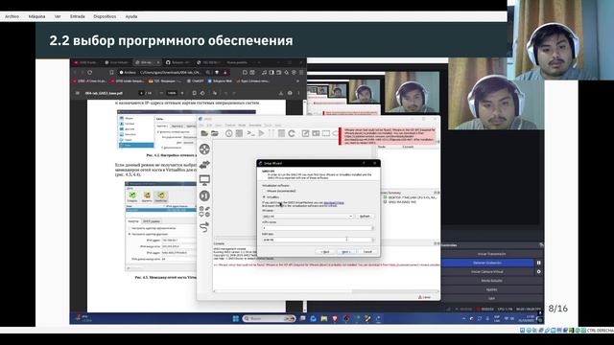Click the browser address bar file path
The height and width of the screenshot is (345, 614).
(170, 73)
